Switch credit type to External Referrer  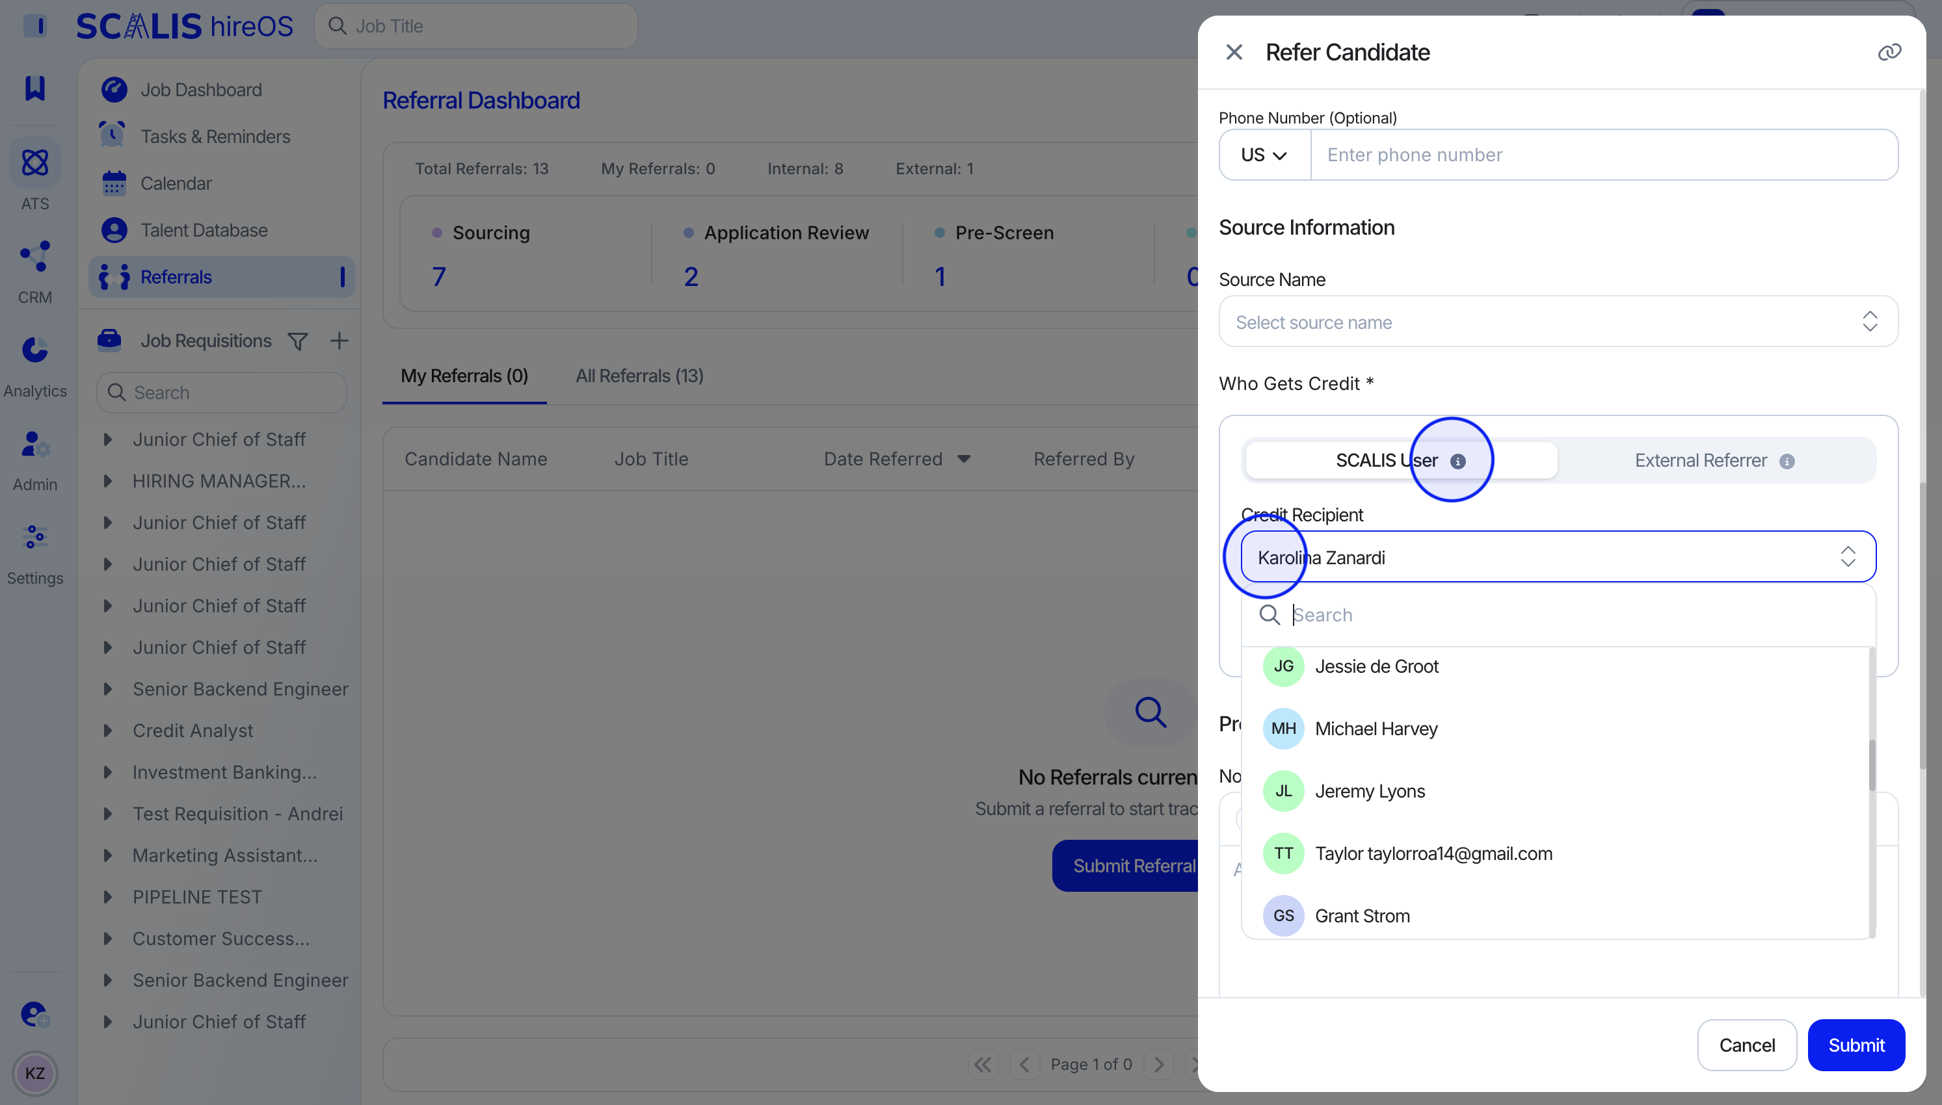point(1701,461)
